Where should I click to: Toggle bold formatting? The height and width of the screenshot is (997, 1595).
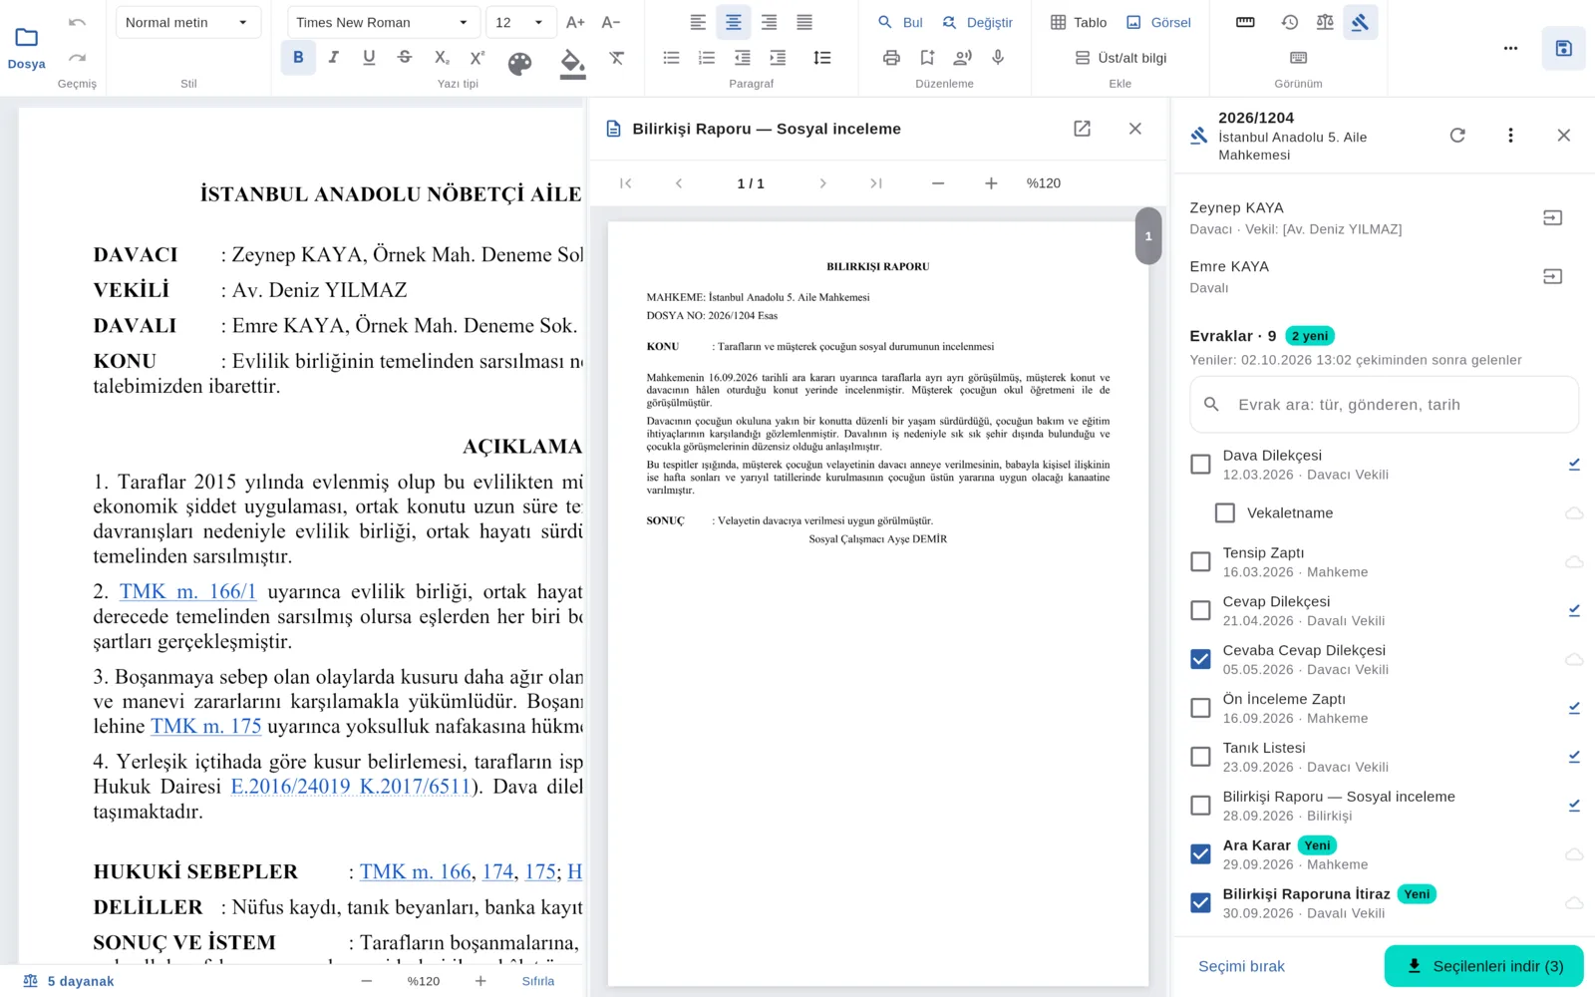[298, 58]
